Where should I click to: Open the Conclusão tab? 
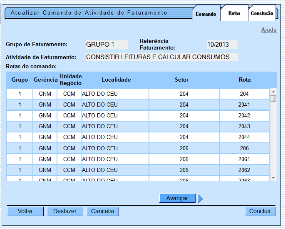click(262, 13)
